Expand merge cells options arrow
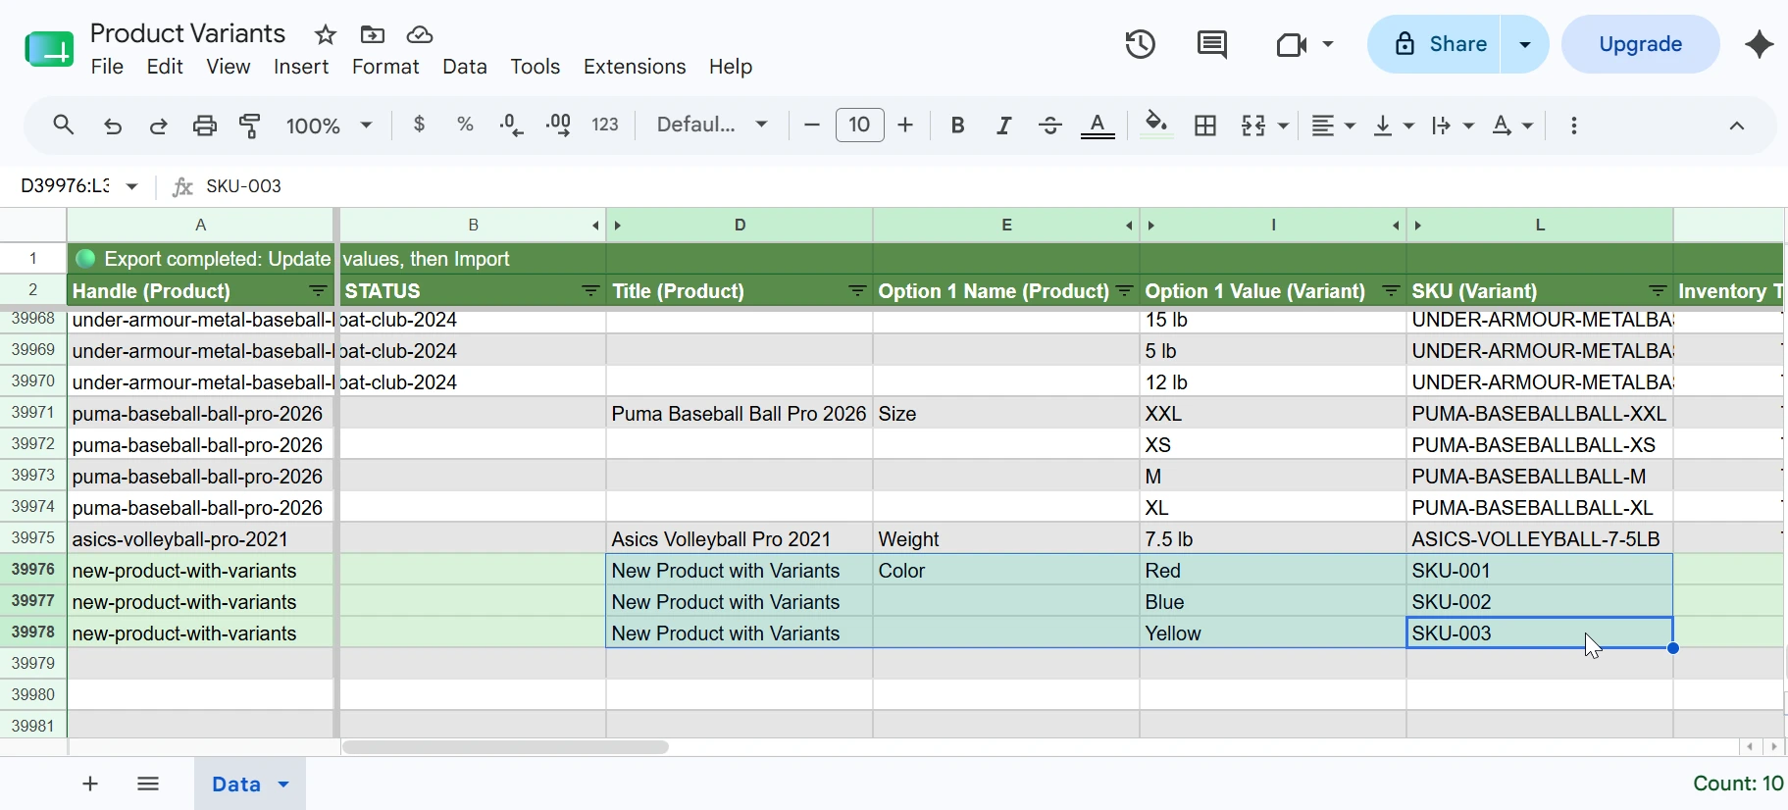Screen dimensions: 1788x810 pos(1283,127)
